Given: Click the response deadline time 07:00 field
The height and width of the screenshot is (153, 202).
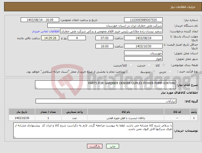Looking at the screenshot, I should coord(104,38).
